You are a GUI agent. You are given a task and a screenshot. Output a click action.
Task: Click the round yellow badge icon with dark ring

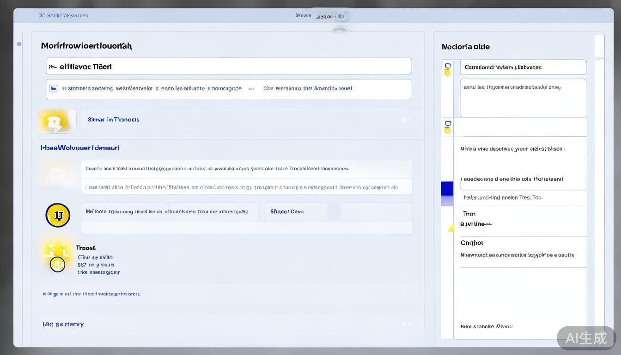(58, 215)
